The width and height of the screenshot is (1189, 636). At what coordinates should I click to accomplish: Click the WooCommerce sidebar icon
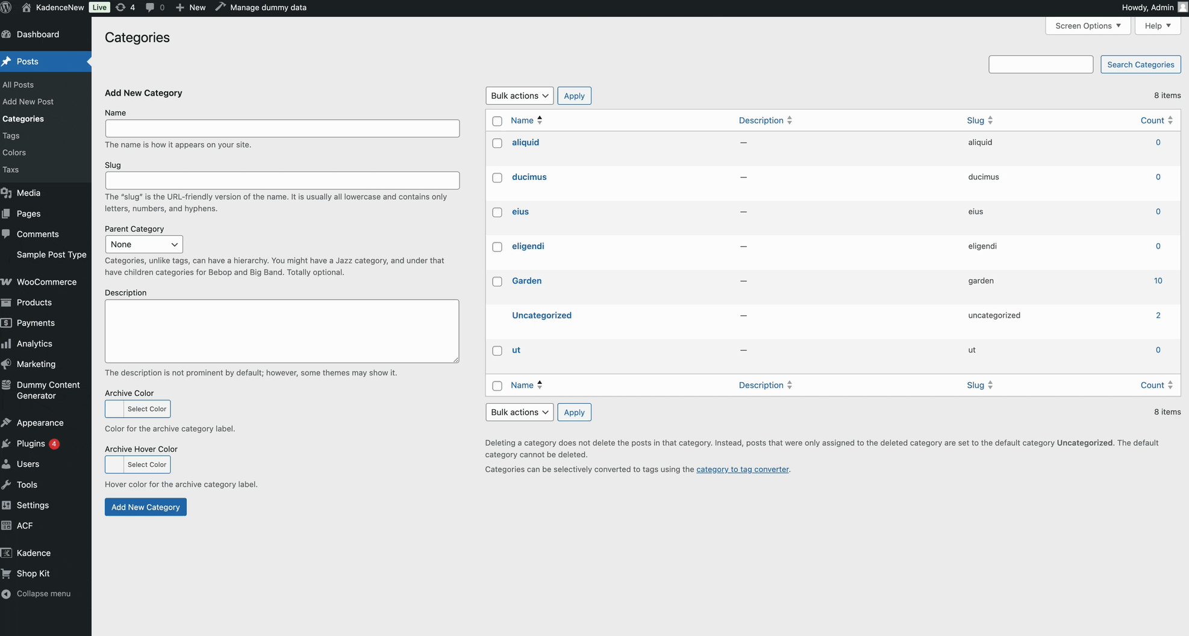click(7, 282)
